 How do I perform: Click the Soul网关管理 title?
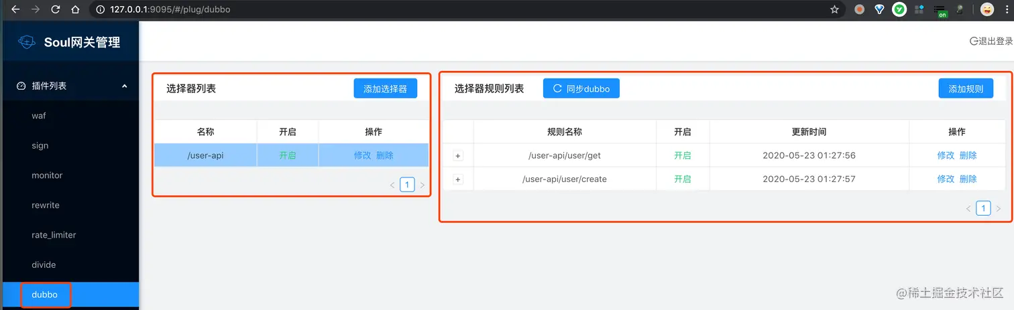pos(82,42)
